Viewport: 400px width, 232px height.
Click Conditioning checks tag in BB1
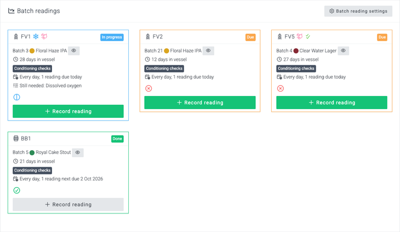(x=32, y=170)
